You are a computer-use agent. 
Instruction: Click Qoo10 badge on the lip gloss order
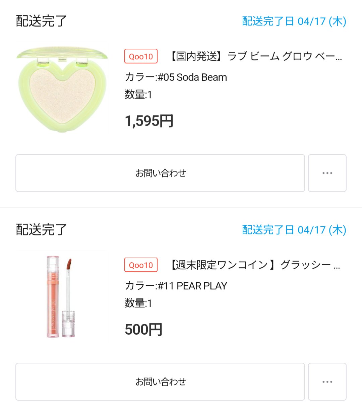pos(141,265)
